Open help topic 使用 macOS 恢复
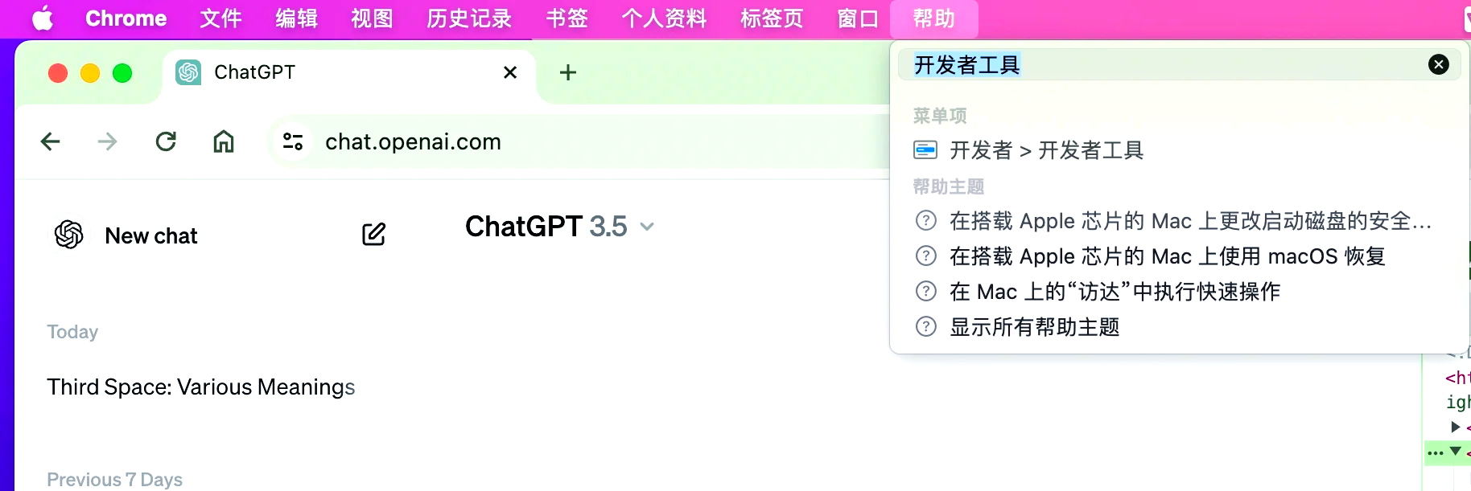Screen dimensions: 1471x491 coord(1180,256)
